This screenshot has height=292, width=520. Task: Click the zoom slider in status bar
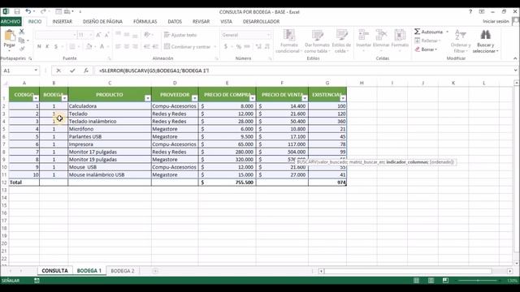coord(478,281)
